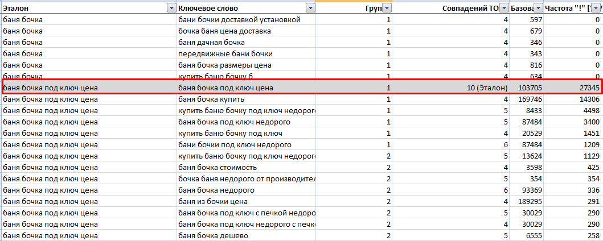
Task: Click the cell with value 14306
Action: pos(573,99)
